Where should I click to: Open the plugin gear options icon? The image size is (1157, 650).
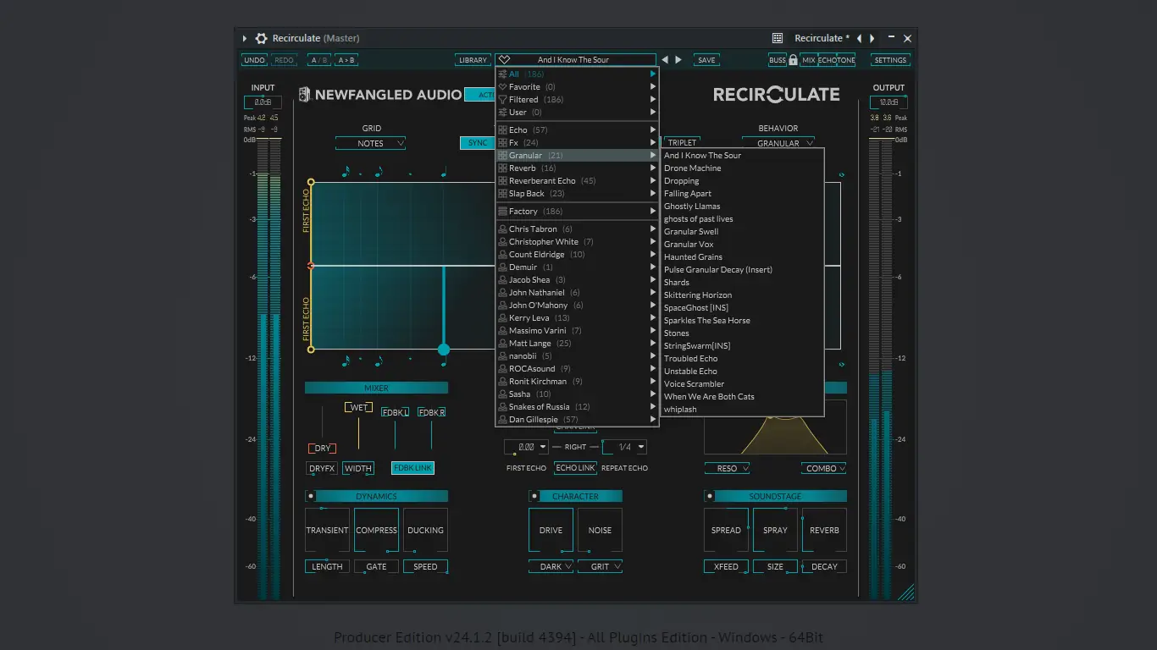(x=261, y=38)
